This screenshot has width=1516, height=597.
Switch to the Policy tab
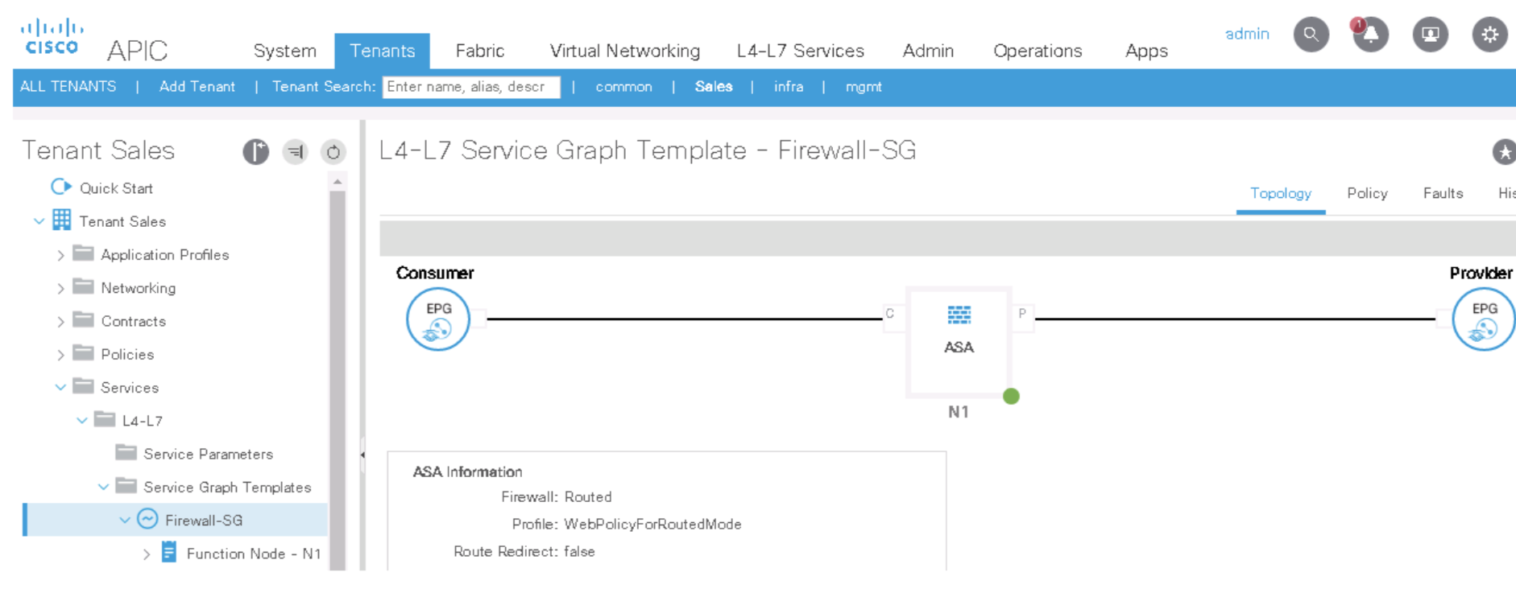[1367, 193]
